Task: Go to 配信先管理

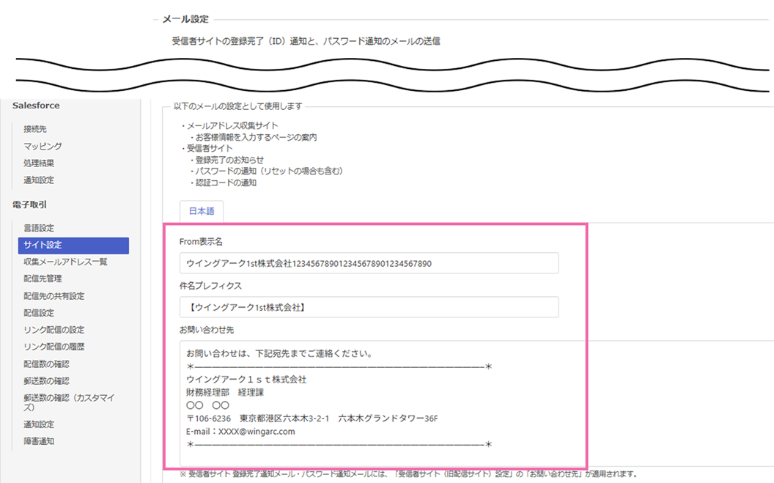Action: (43, 279)
